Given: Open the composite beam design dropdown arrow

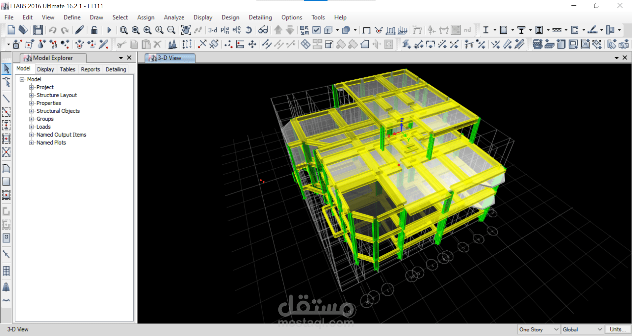Looking at the screenshot, I should pyautogui.click(x=530, y=30).
